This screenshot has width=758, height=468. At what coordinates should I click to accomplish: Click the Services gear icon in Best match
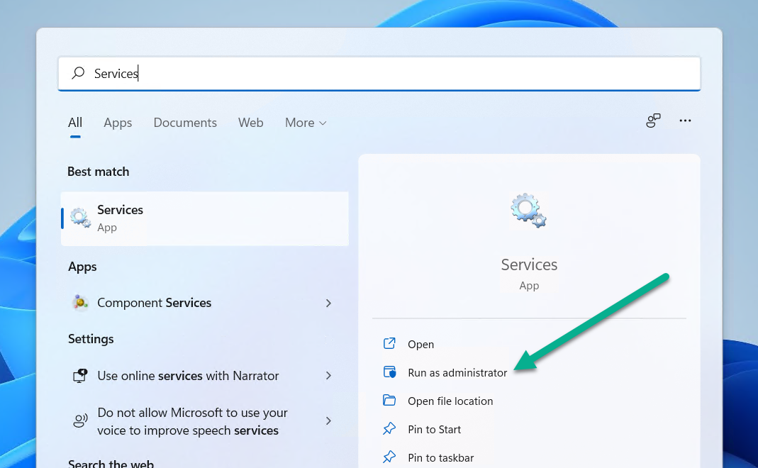80,218
